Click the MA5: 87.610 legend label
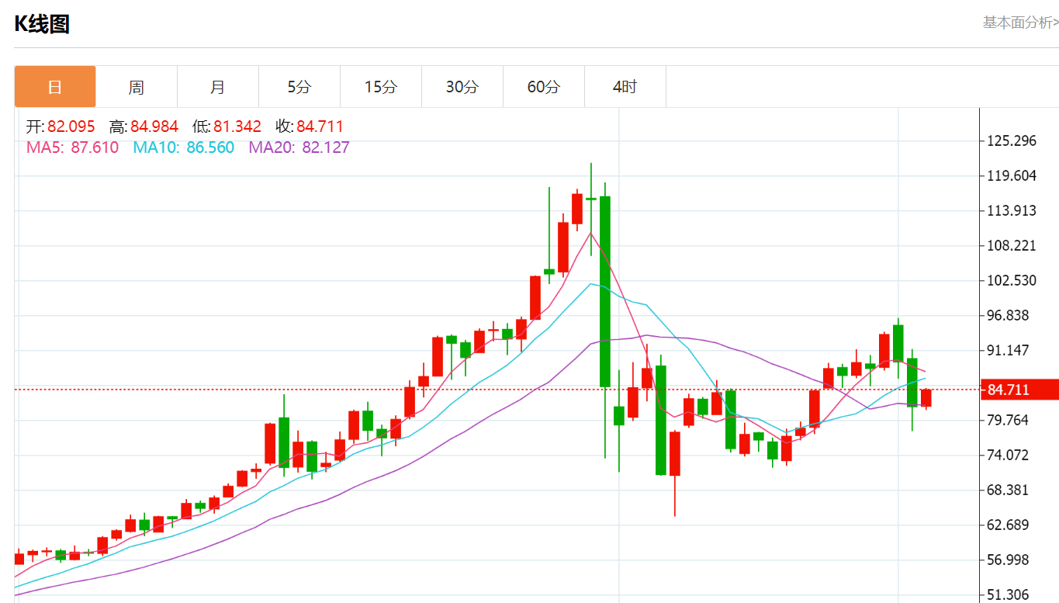The image size is (1059, 603). (x=72, y=147)
